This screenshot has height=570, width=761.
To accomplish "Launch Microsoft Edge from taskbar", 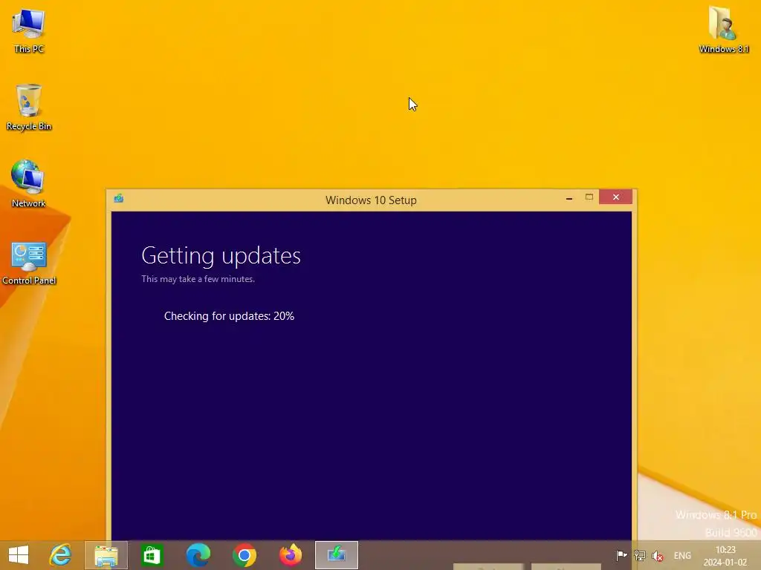I will (198, 555).
